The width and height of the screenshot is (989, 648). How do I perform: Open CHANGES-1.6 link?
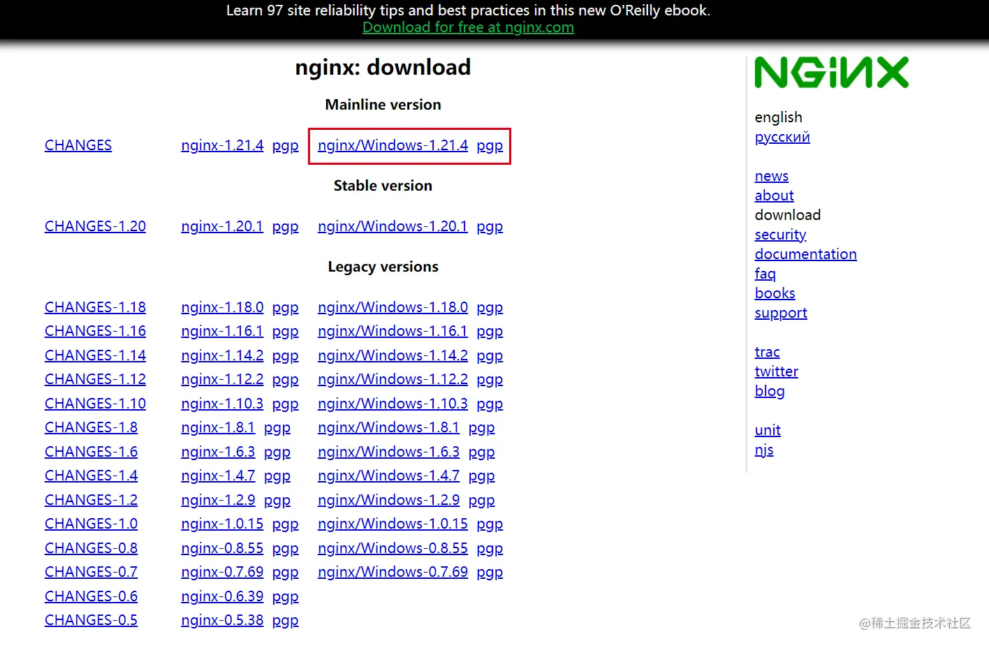[91, 452]
